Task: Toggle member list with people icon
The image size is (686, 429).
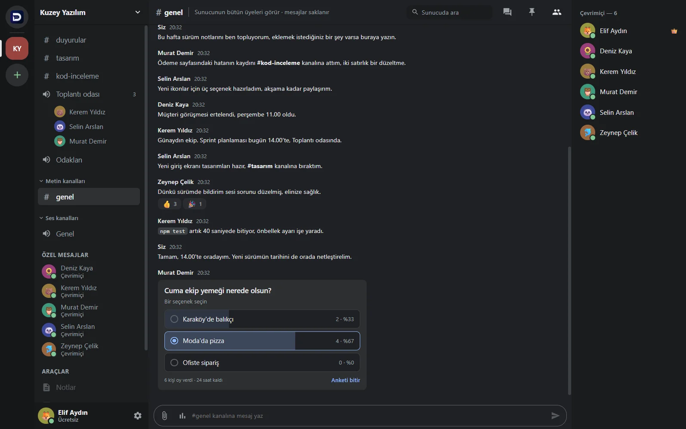Action: [557, 12]
